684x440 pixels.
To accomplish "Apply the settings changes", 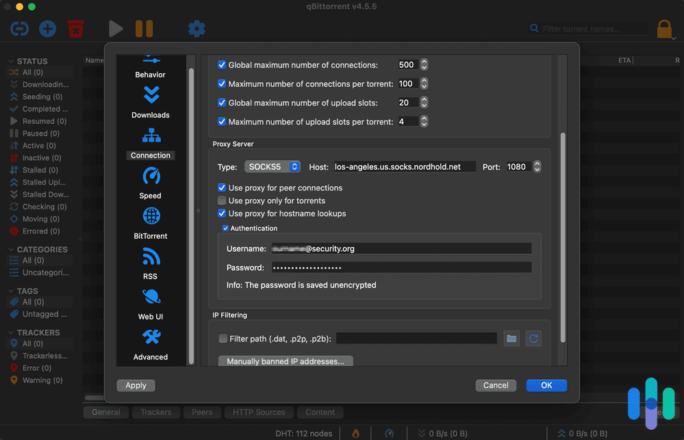I will click(135, 385).
